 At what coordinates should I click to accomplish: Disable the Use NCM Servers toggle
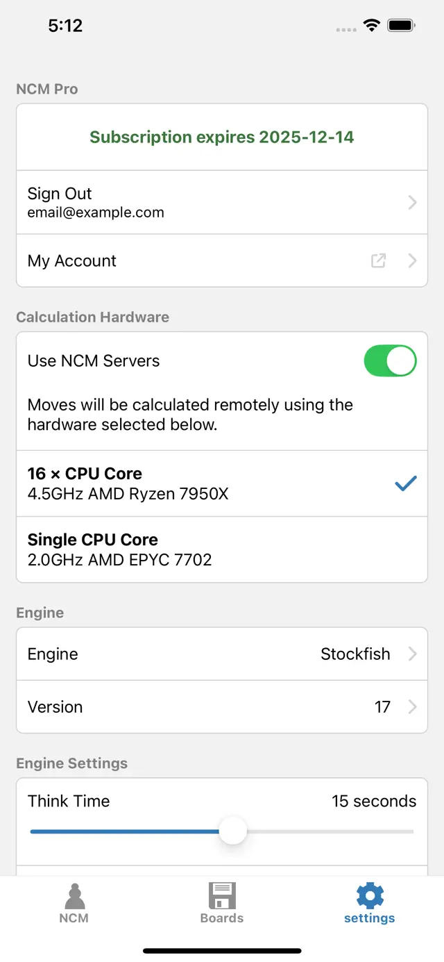pos(390,360)
